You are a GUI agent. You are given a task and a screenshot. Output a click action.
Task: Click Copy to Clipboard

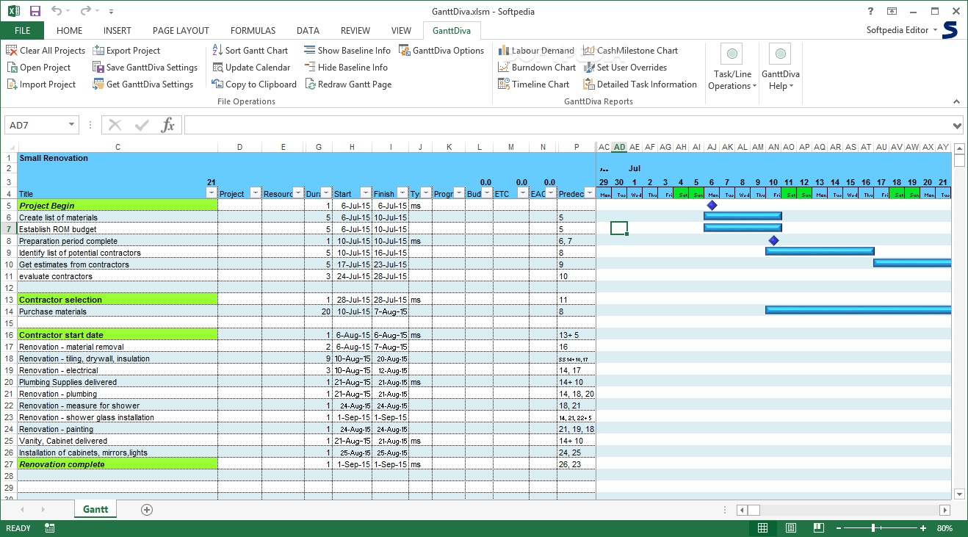pos(254,84)
